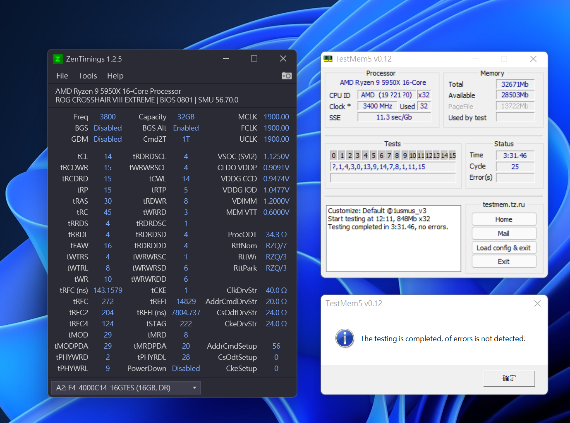The width and height of the screenshot is (570, 423).
Task: Click the Exit button in TestMem5
Action: click(x=504, y=261)
